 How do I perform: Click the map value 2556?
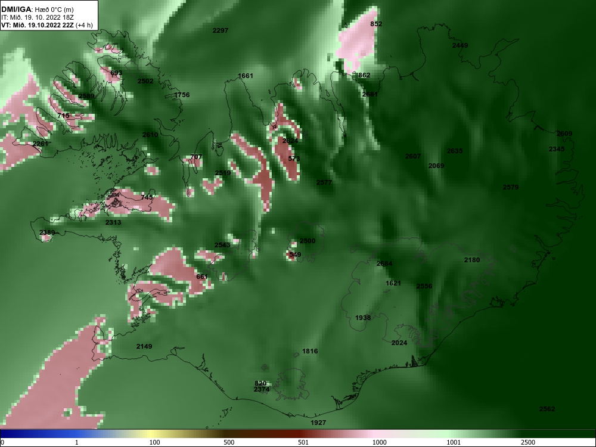tap(424, 286)
